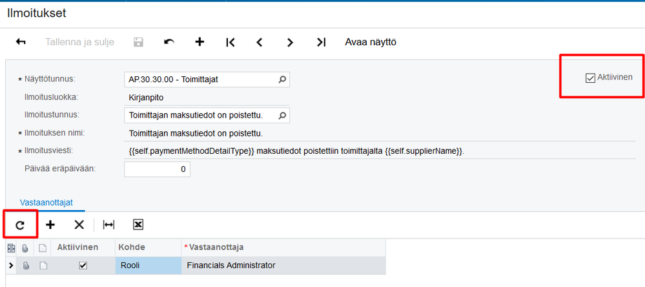Image resolution: width=645 pixels, height=287 pixels.
Task: Toggle the Aktiivinen checkbox at top right
Action: tap(590, 78)
